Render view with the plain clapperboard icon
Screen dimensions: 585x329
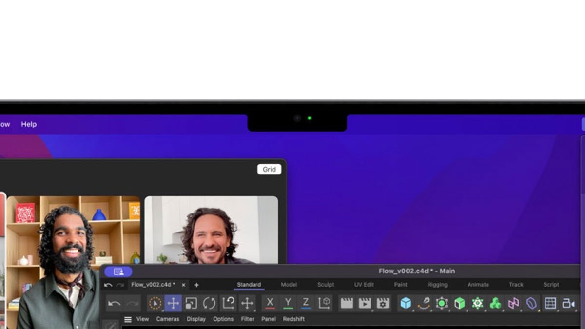coord(347,303)
